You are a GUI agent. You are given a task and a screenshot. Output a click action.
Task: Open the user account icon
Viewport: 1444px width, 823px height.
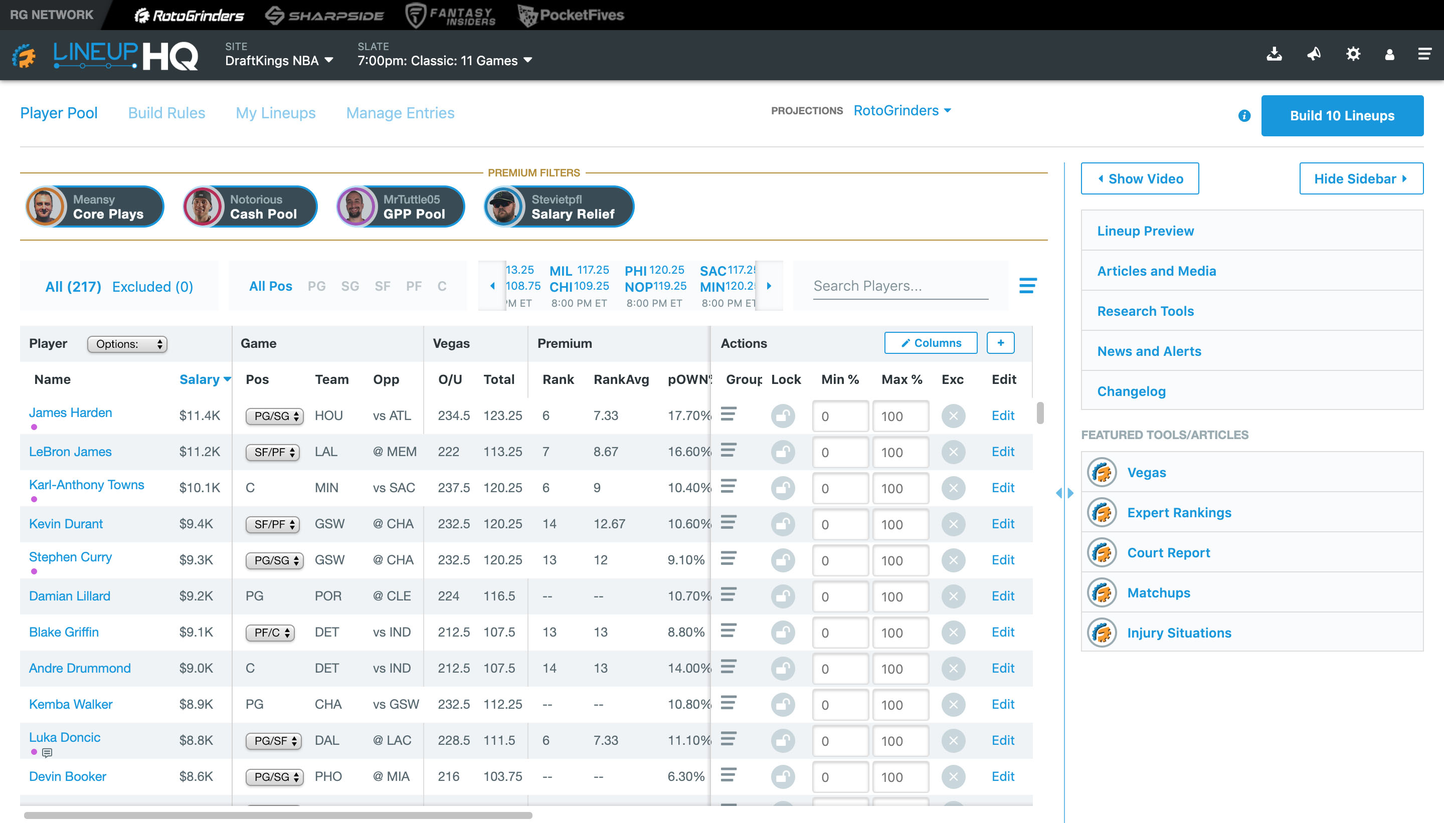point(1389,54)
